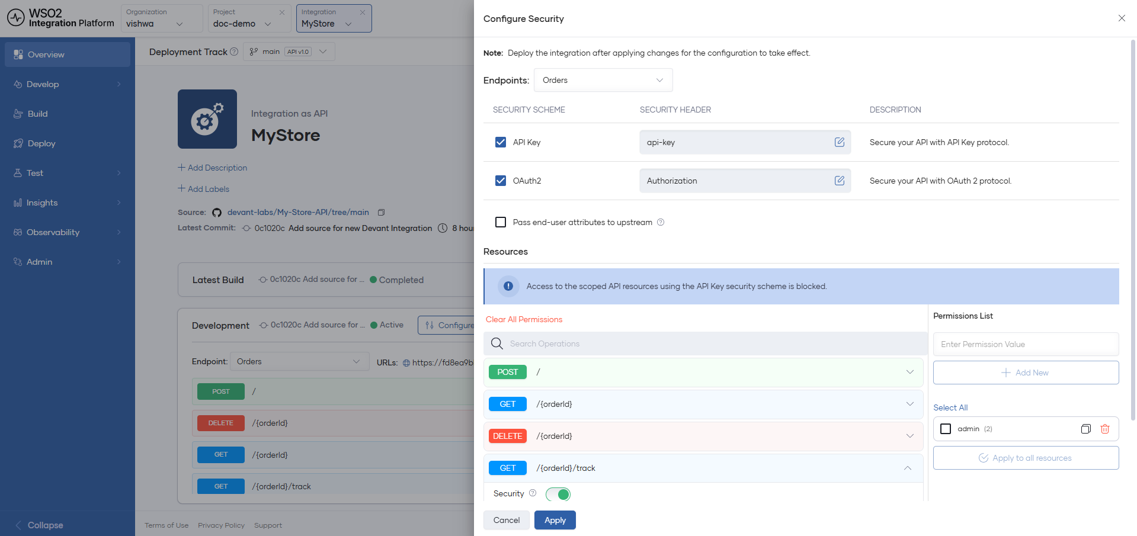Expand the Observability sidebar menu
This screenshot has width=1137, height=536.
(68, 232)
